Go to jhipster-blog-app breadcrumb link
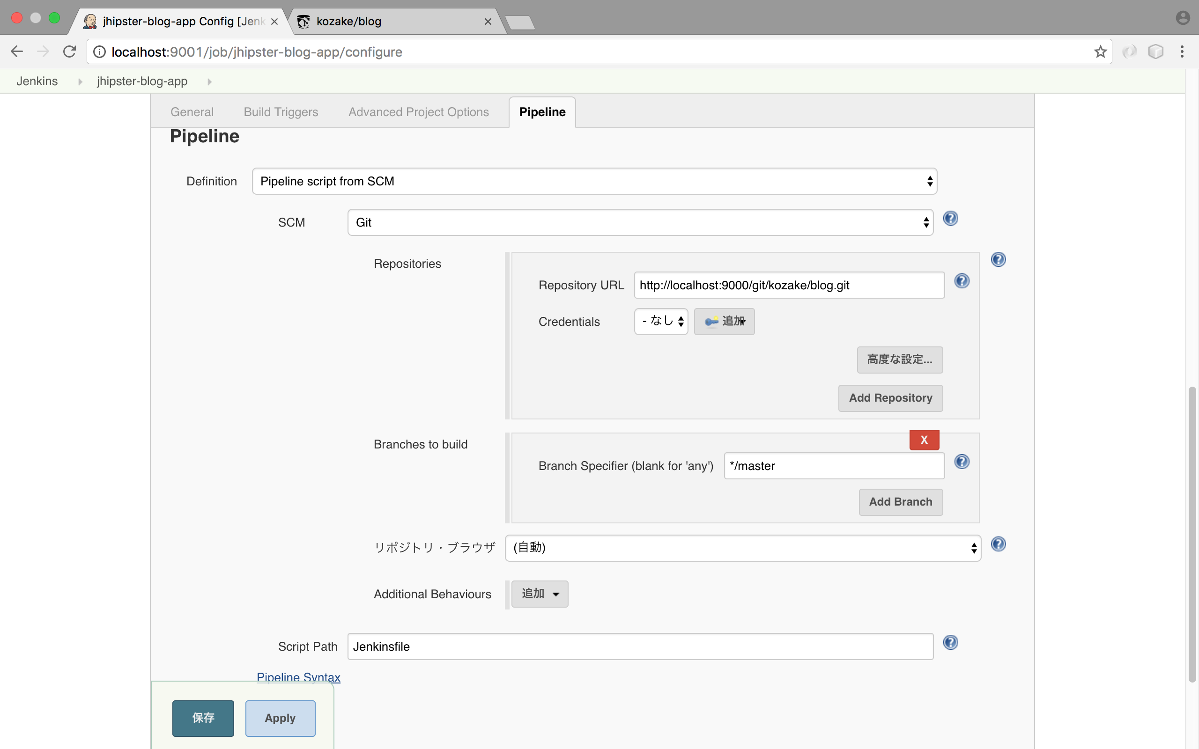Viewport: 1199px width, 749px height. tap(142, 81)
